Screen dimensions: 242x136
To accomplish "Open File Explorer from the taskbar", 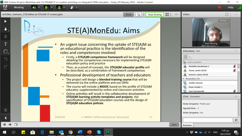I will 52,132.
